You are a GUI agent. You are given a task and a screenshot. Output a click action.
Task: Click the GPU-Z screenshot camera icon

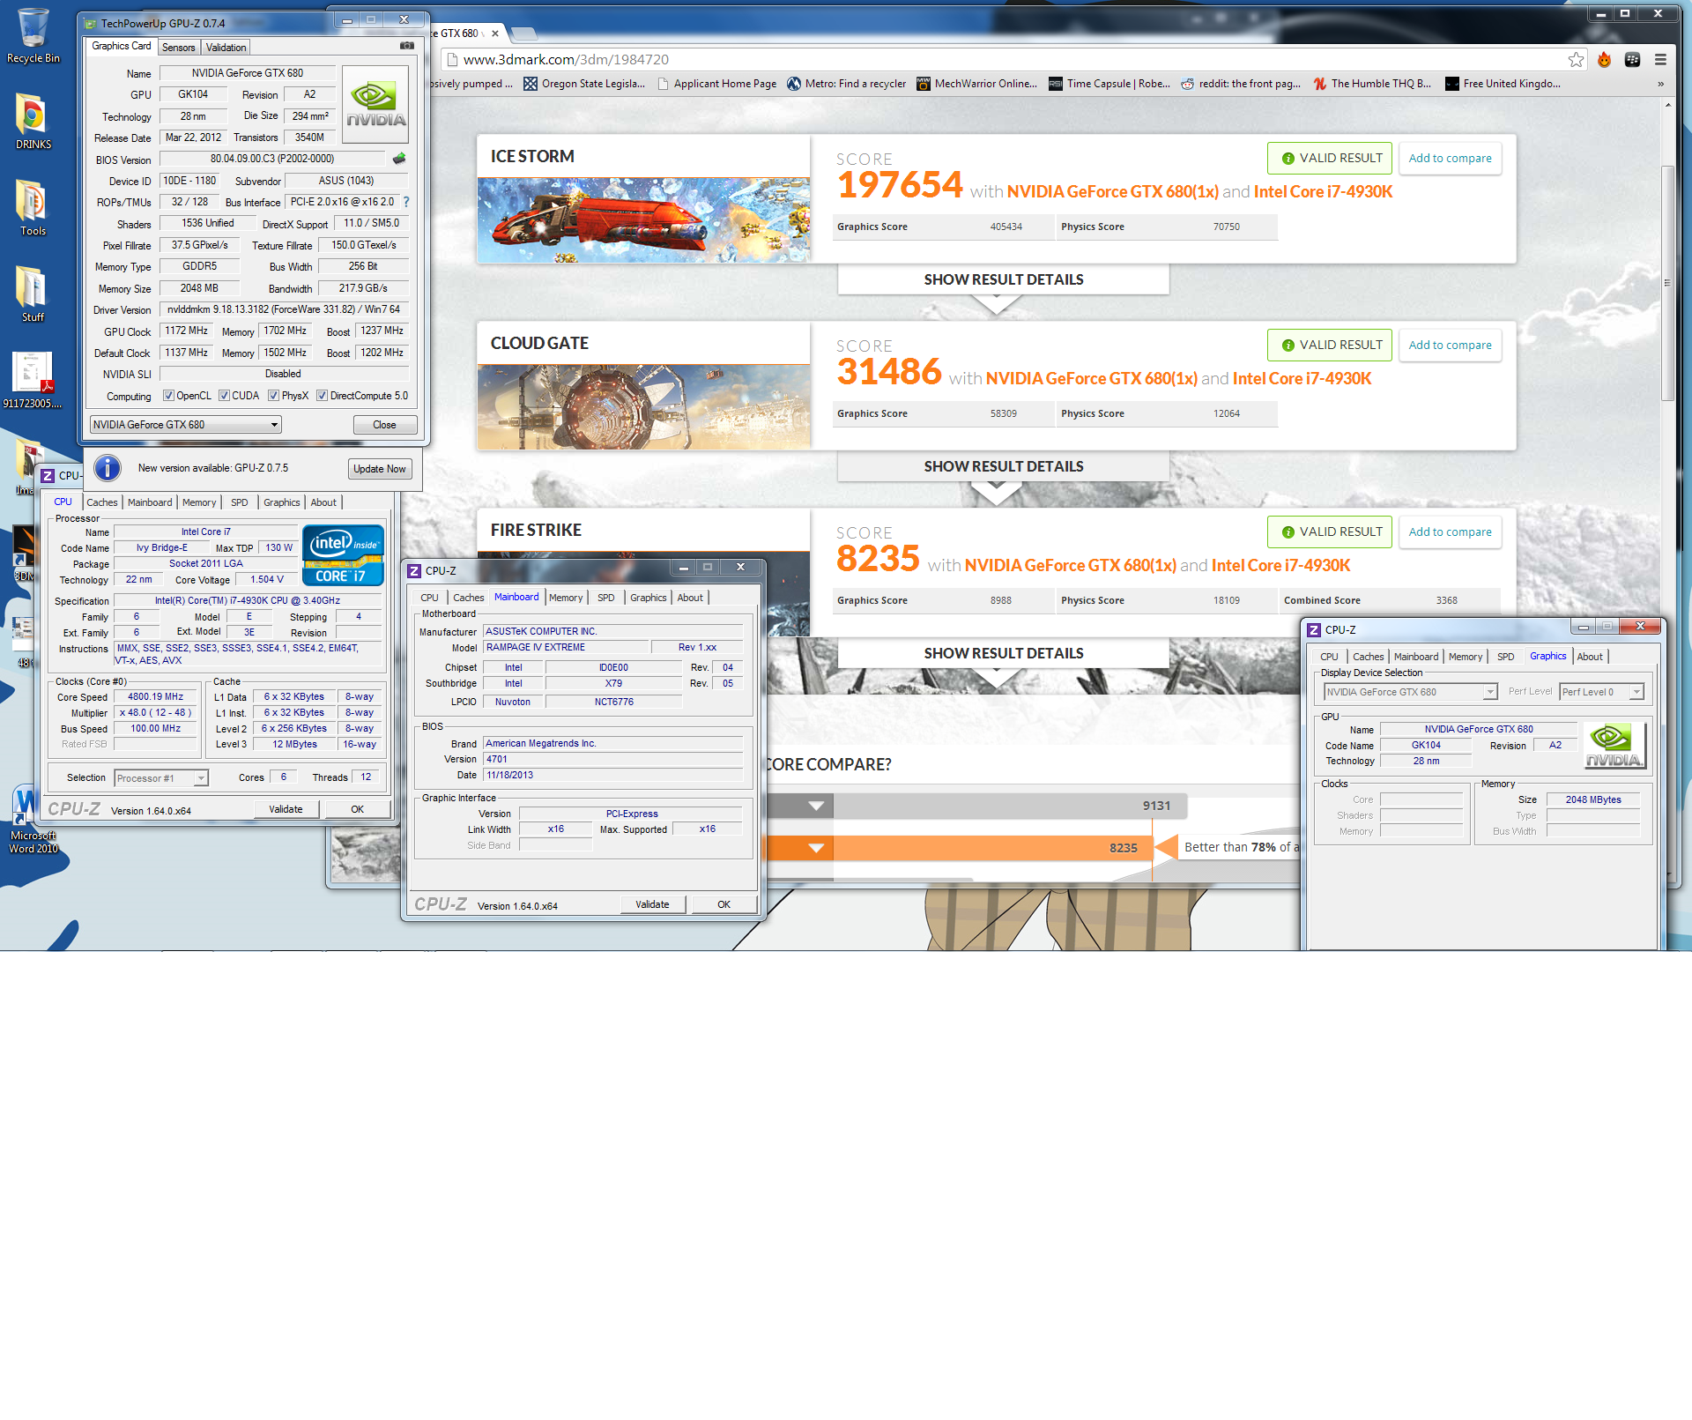click(406, 46)
